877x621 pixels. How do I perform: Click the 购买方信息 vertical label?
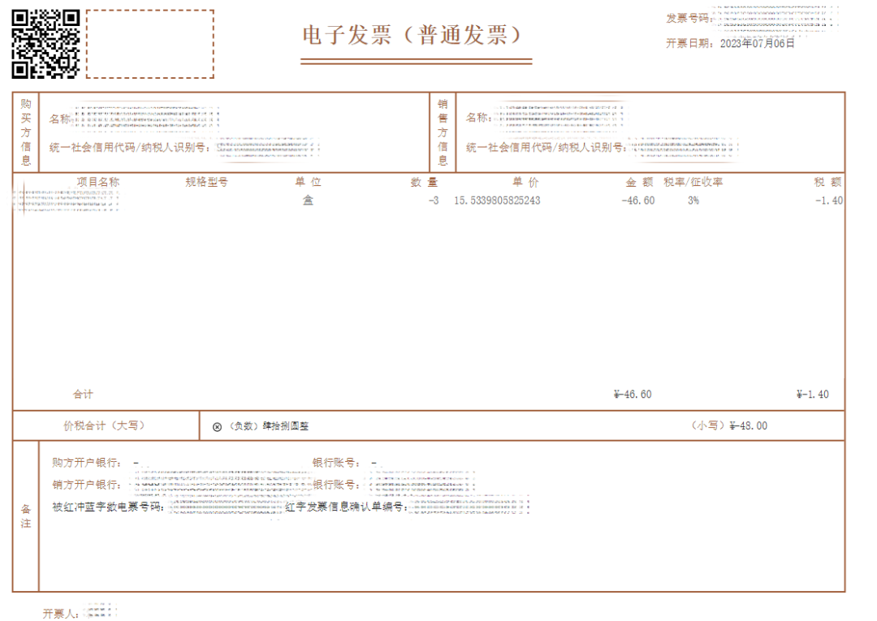coord(26,132)
